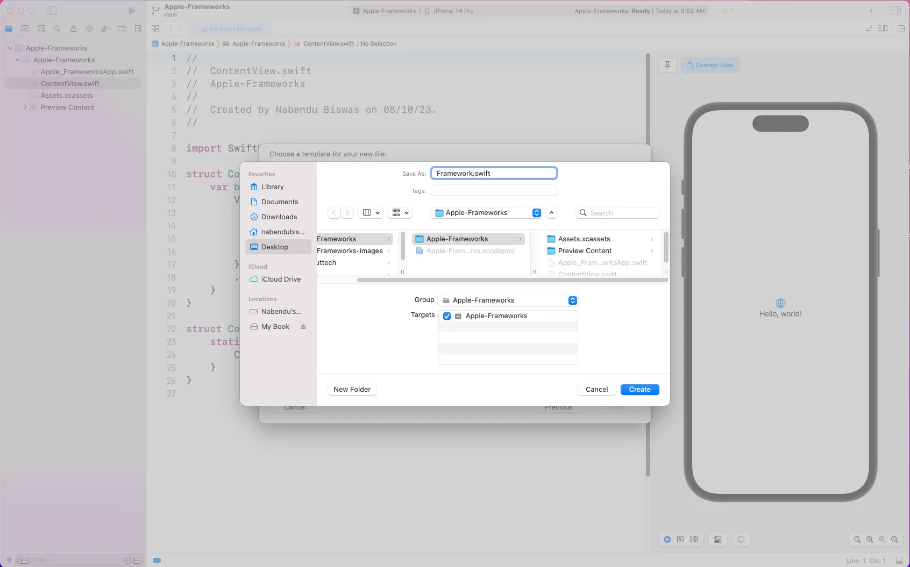Toggle the inspector panel icon at top right

pyautogui.click(x=895, y=11)
